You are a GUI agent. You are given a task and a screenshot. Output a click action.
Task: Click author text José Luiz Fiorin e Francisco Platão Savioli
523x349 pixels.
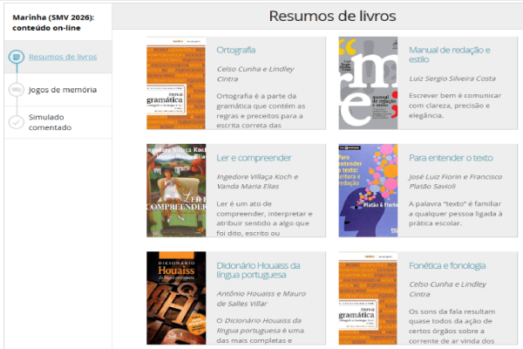click(x=455, y=181)
